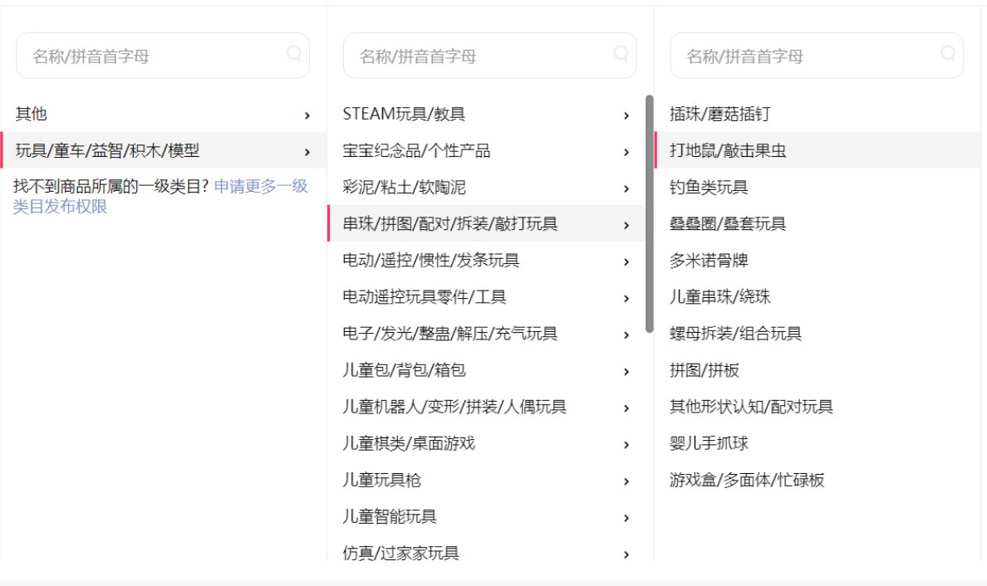Click the middle column vertical scrollbar

(x=649, y=213)
